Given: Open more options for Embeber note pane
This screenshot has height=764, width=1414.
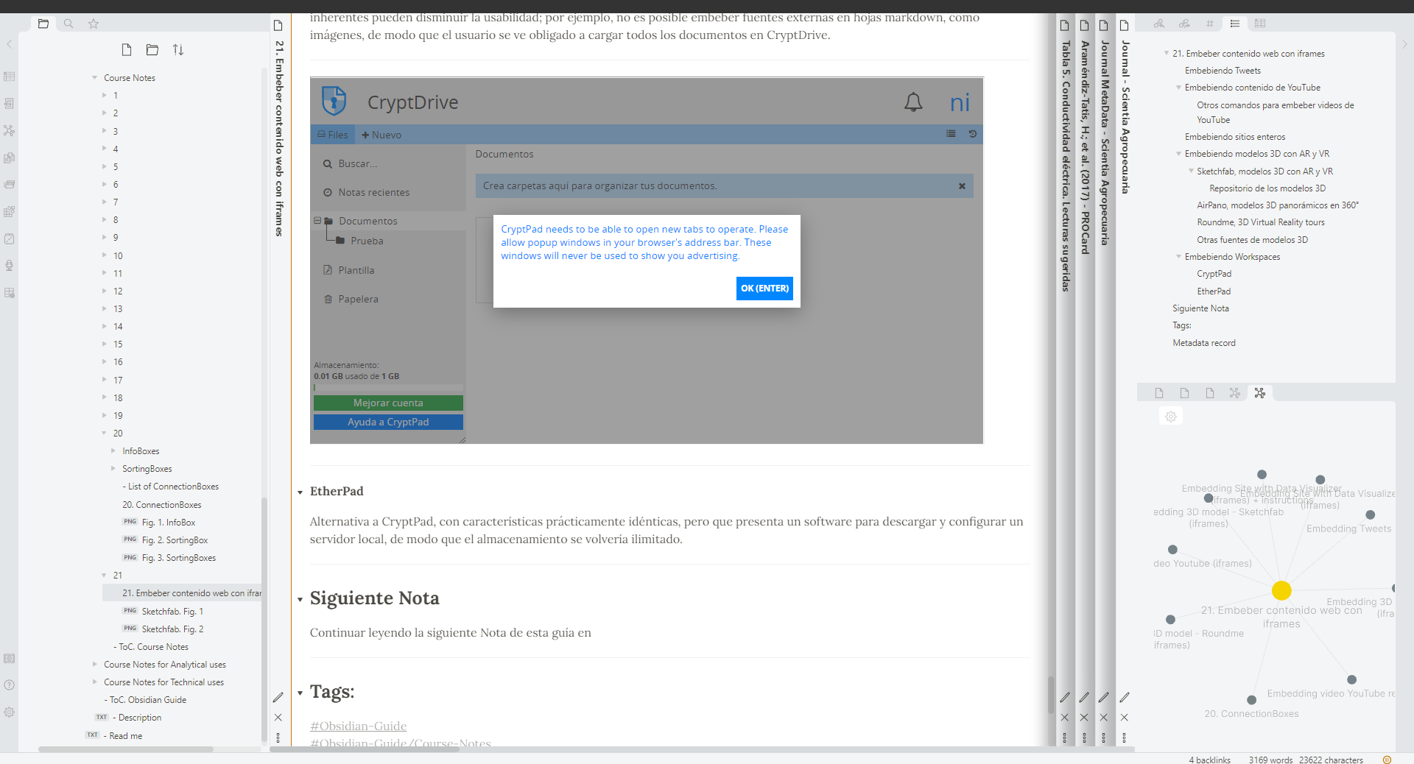Looking at the screenshot, I should tap(278, 737).
